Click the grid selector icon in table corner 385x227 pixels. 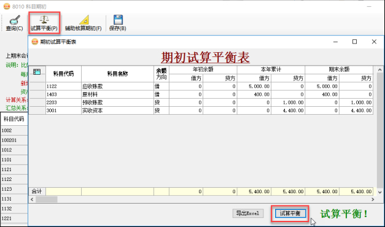(37, 72)
